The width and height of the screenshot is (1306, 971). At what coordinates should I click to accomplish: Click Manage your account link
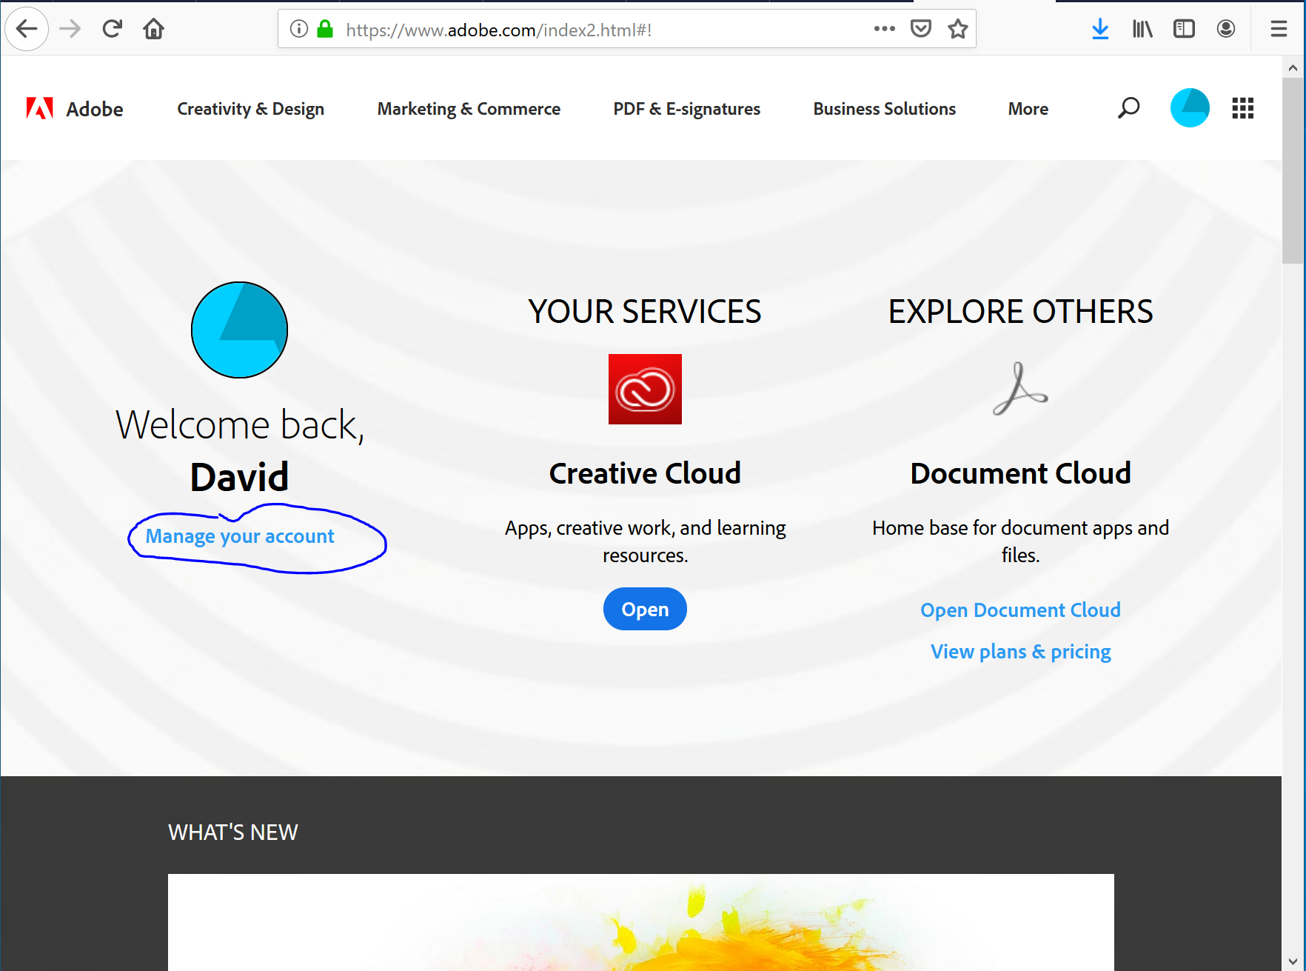[x=240, y=536]
